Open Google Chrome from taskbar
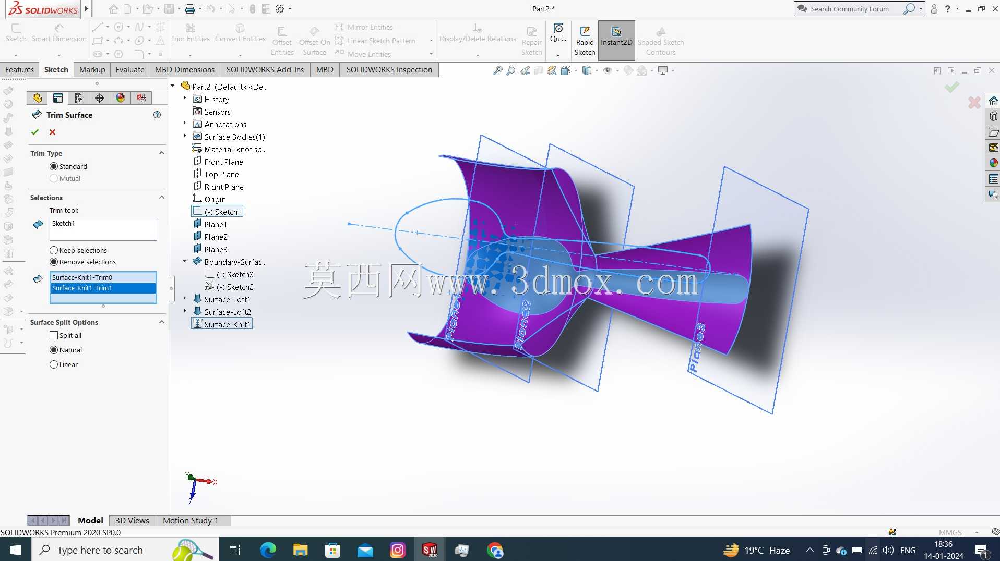This screenshot has height=561, width=1000. [495, 550]
